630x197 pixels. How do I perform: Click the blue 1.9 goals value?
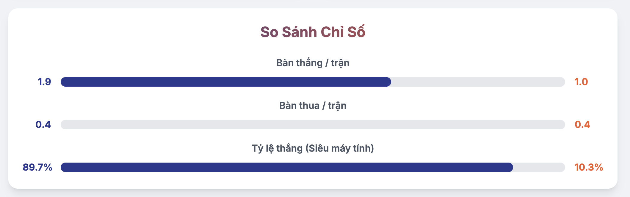tap(44, 82)
